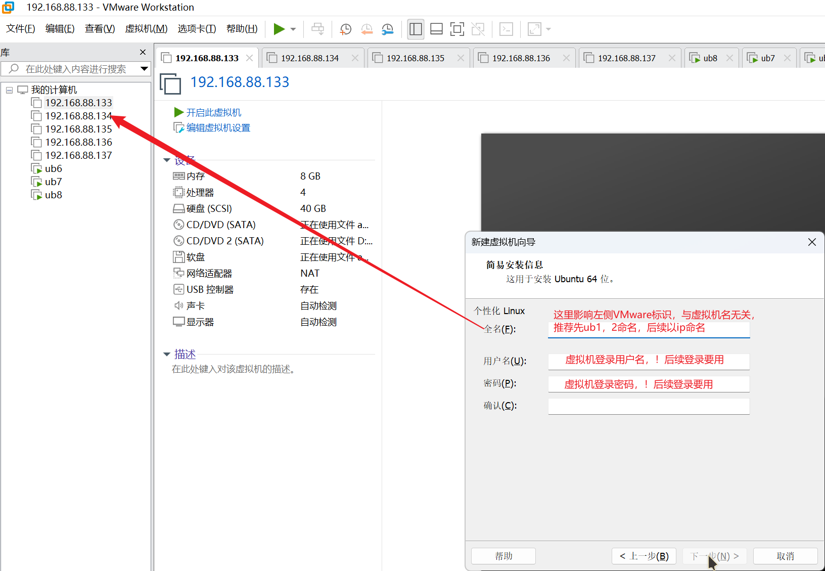Image resolution: width=825 pixels, height=571 pixels.
Task: Open the 文件(F) menu
Action: [21, 29]
